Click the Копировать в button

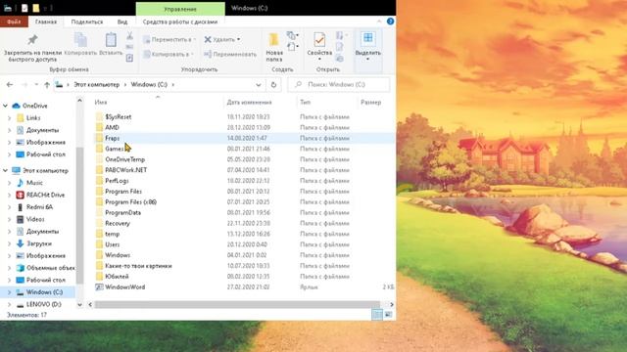169,54
